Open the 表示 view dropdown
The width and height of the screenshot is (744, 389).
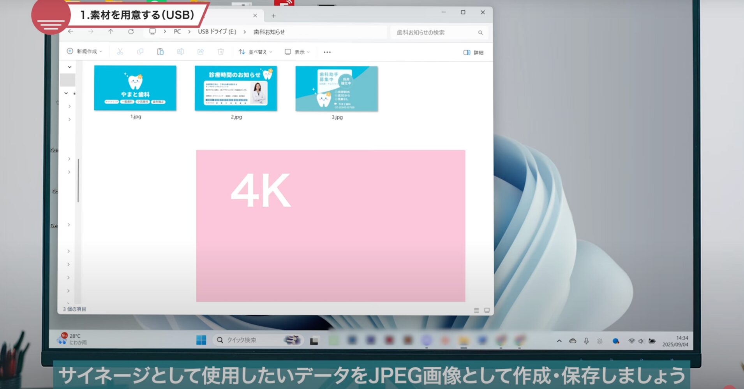pos(297,52)
